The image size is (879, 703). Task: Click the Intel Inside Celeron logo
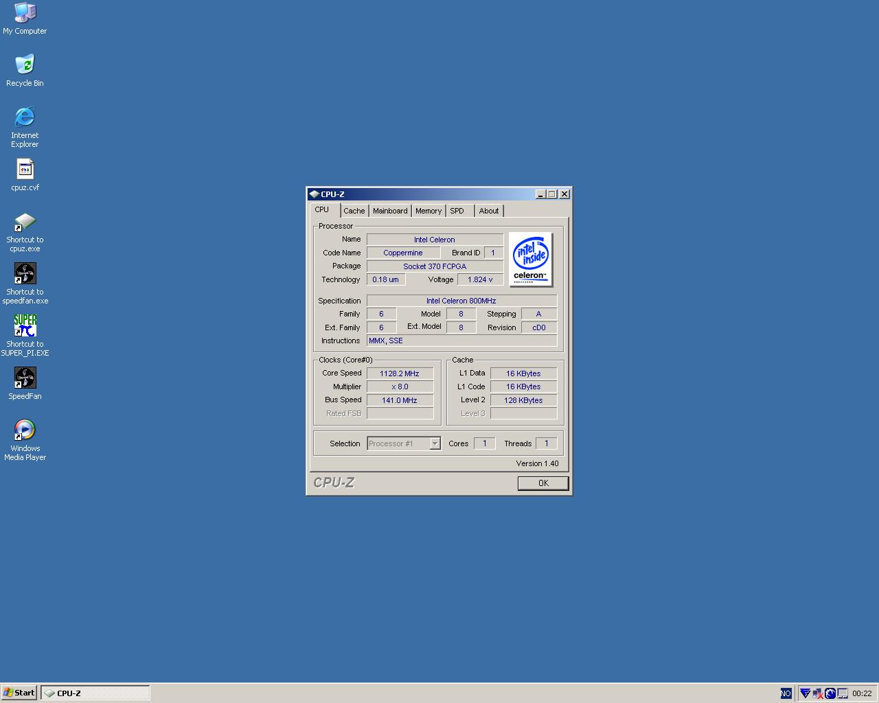point(530,260)
